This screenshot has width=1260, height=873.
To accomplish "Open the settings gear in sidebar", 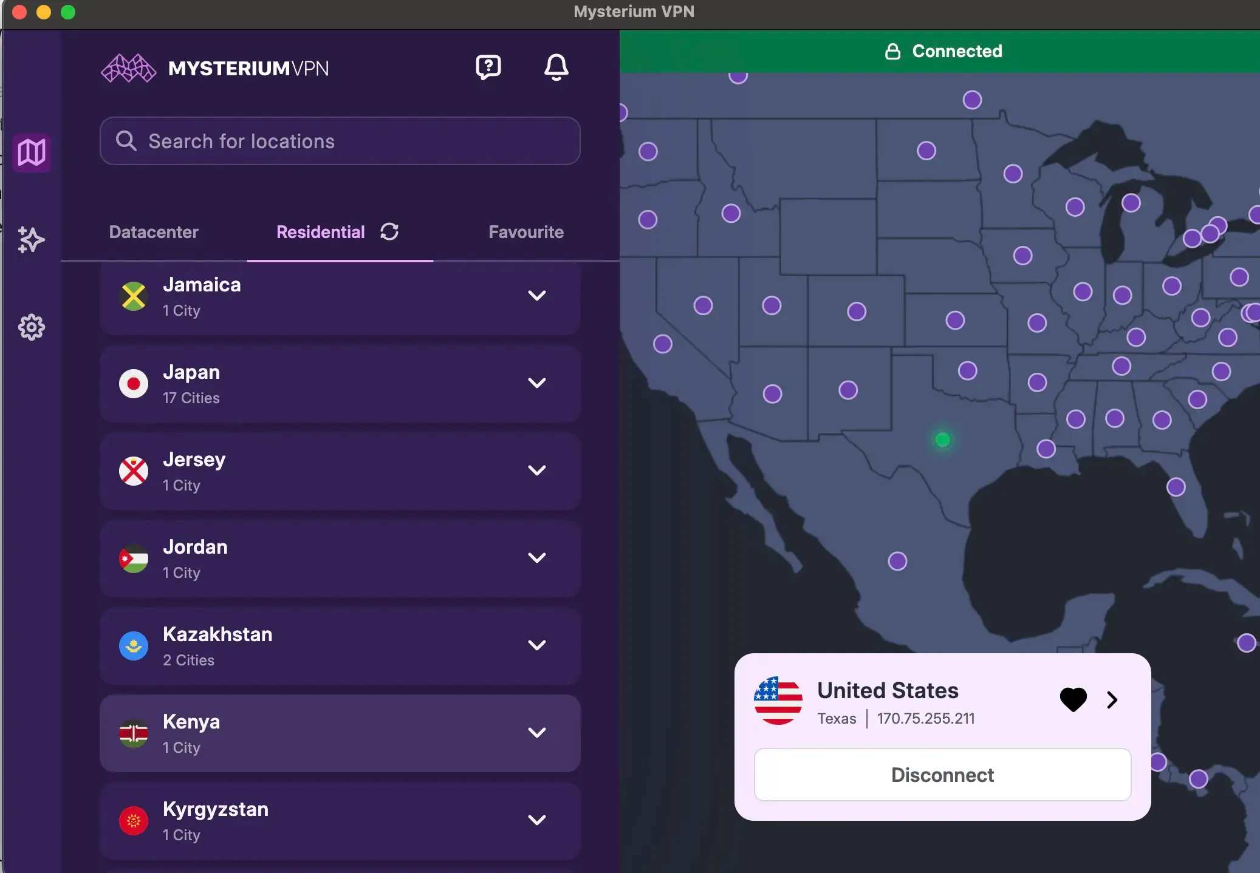I will click(x=32, y=327).
